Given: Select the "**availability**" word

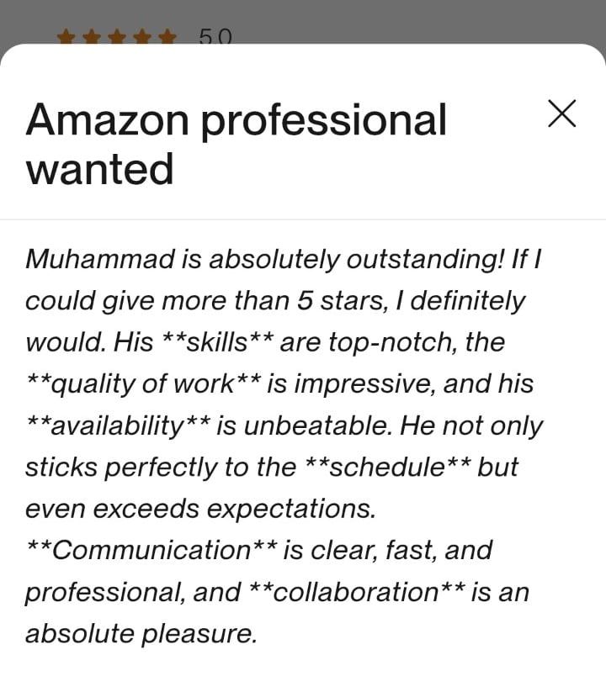Looking at the screenshot, I should [119, 426].
